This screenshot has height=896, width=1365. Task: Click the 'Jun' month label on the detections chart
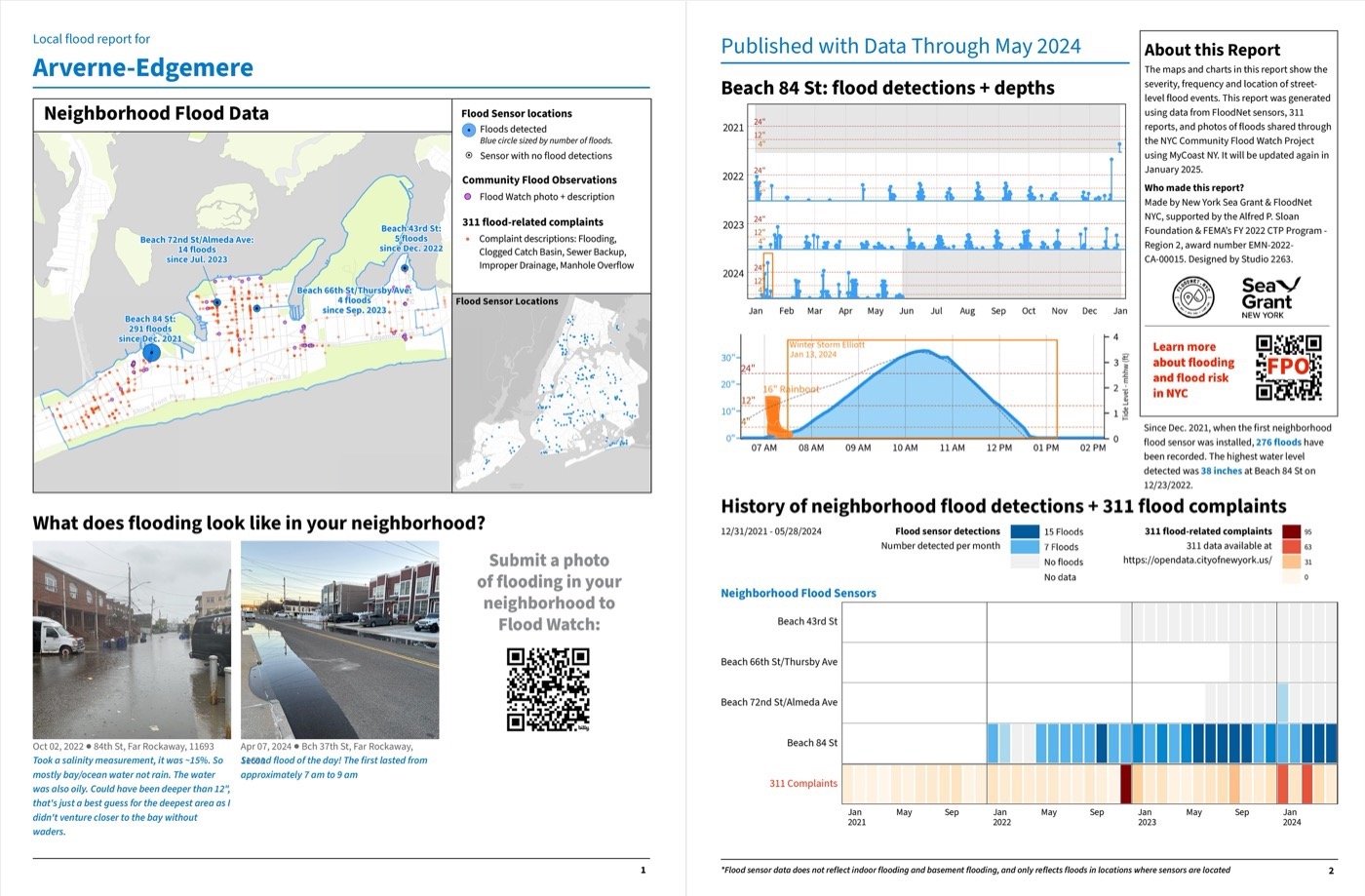(x=907, y=311)
